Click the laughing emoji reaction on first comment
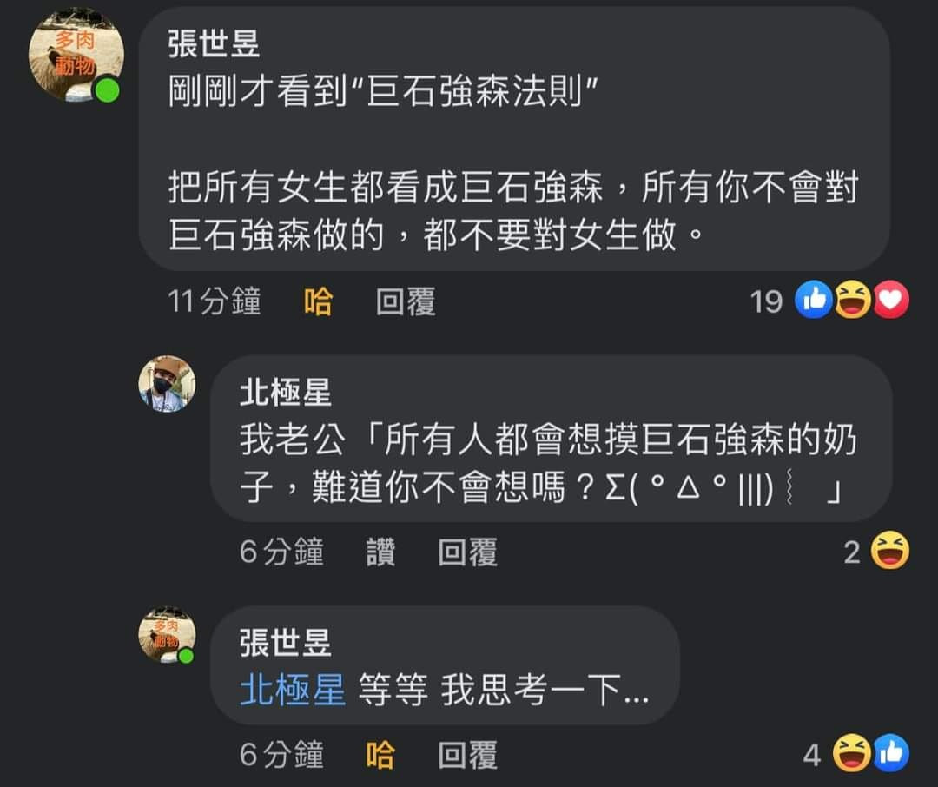Screen dimensions: 938x787 852,299
